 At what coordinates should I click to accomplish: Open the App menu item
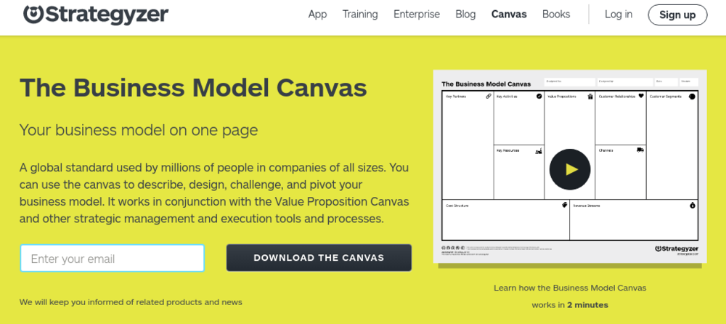(x=318, y=15)
